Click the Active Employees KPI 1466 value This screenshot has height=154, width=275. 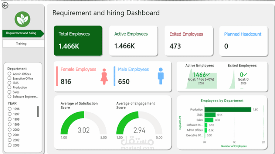point(199,75)
